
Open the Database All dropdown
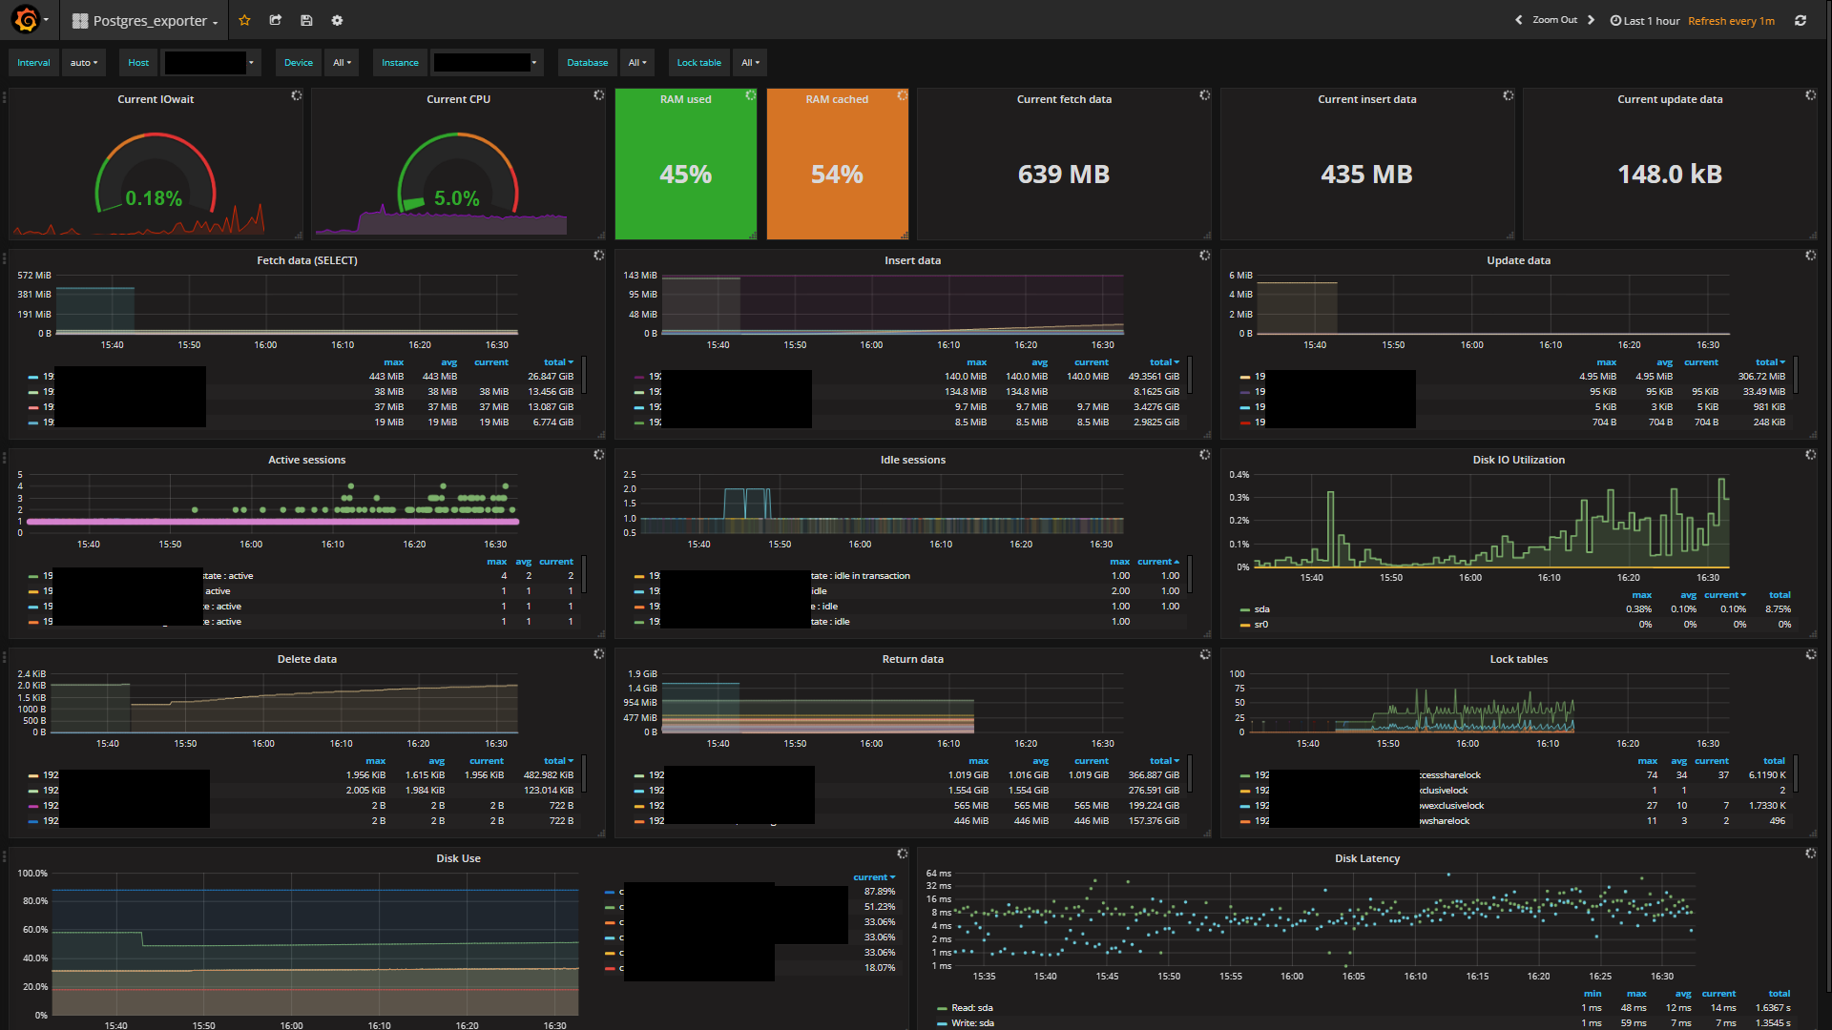point(636,63)
